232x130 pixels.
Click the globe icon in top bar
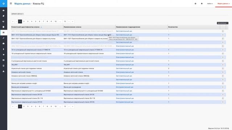(x=195, y=4)
